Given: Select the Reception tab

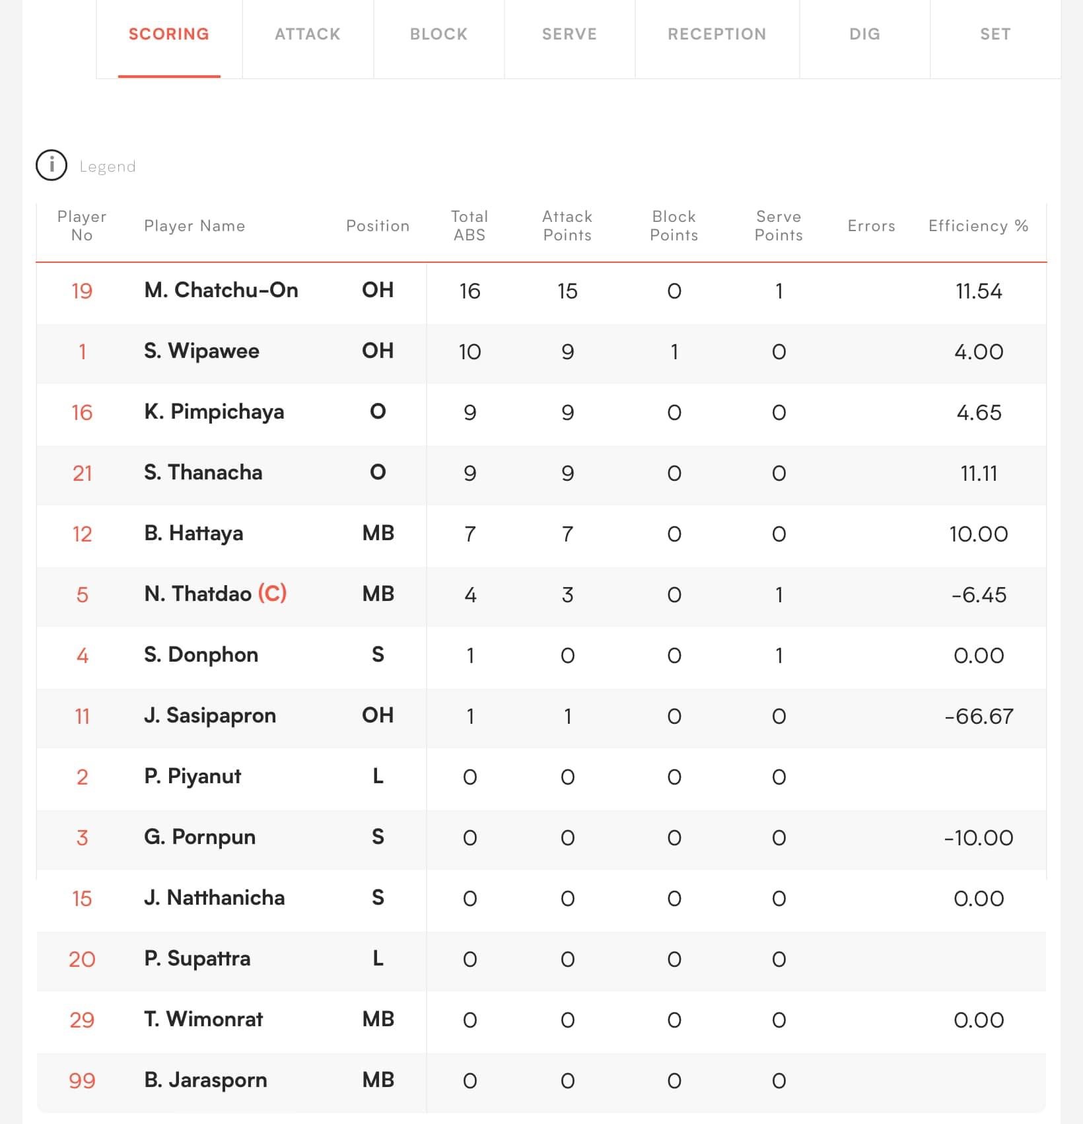Looking at the screenshot, I should tap(716, 34).
